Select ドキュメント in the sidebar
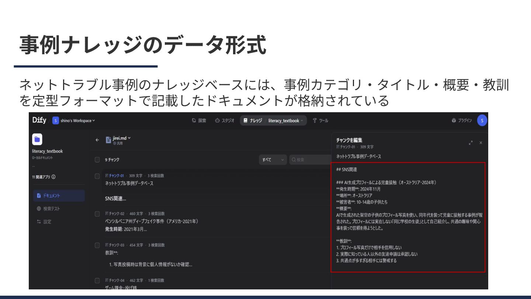Viewport: 531px width, 299px height. click(x=59, y=196)
